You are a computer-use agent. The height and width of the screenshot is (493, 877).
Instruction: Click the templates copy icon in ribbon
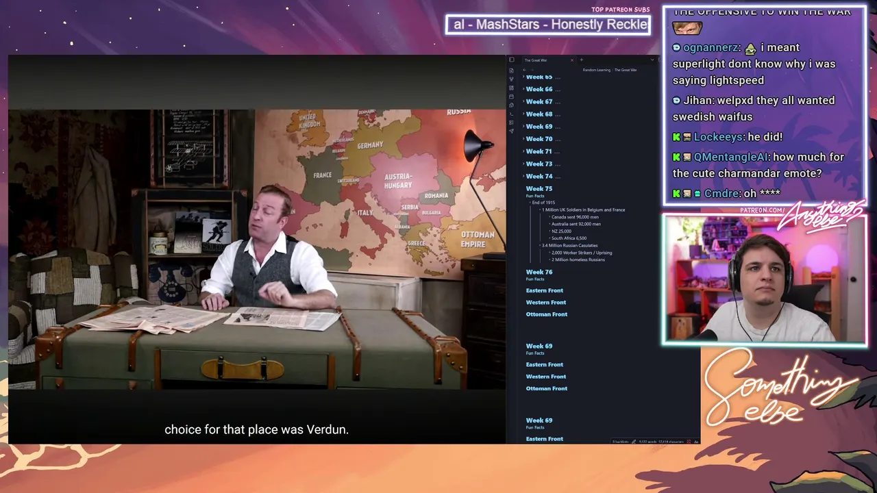click(511, 105)
